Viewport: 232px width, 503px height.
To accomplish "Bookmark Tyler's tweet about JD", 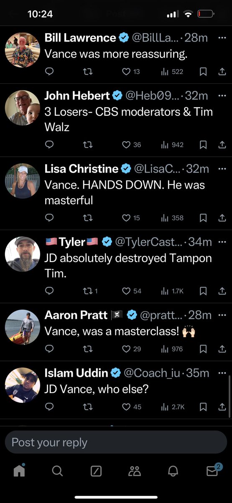I will [203, 291].
